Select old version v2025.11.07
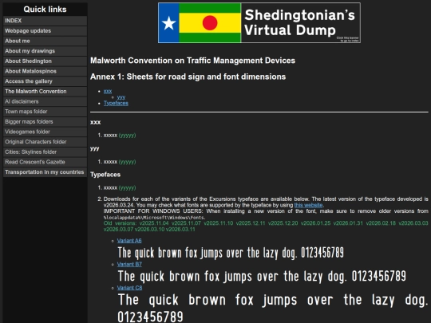 pyautogui.click(x=186, y=223)
